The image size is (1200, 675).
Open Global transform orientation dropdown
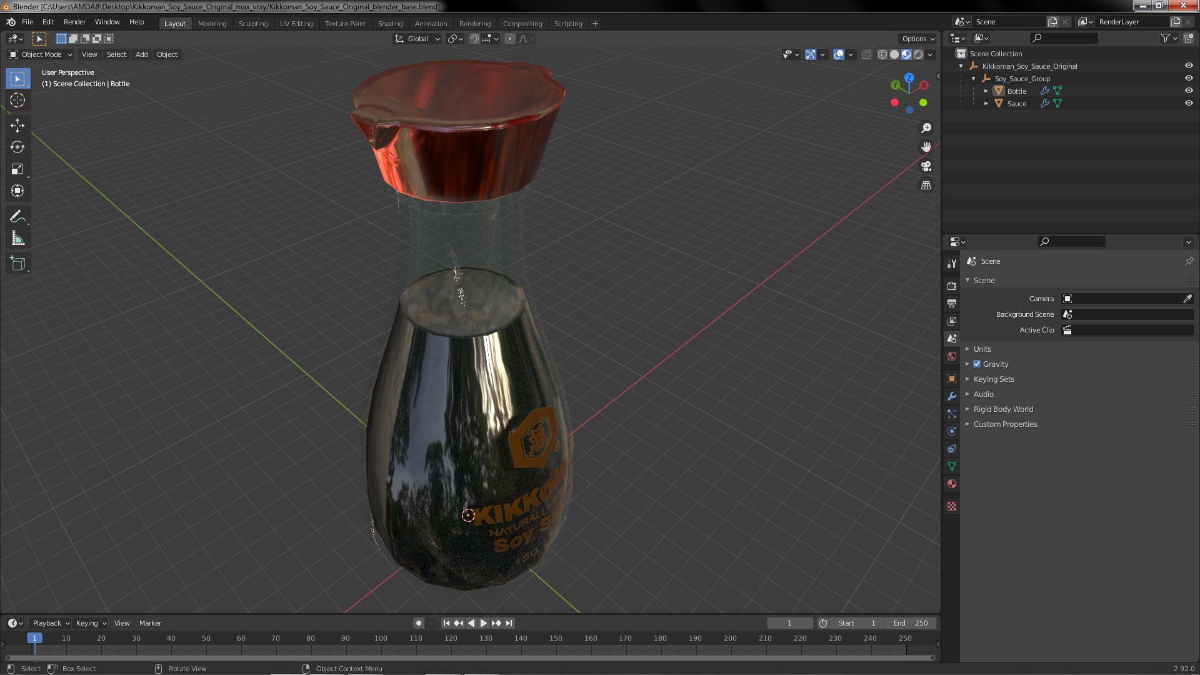click(x=417, y=39)
